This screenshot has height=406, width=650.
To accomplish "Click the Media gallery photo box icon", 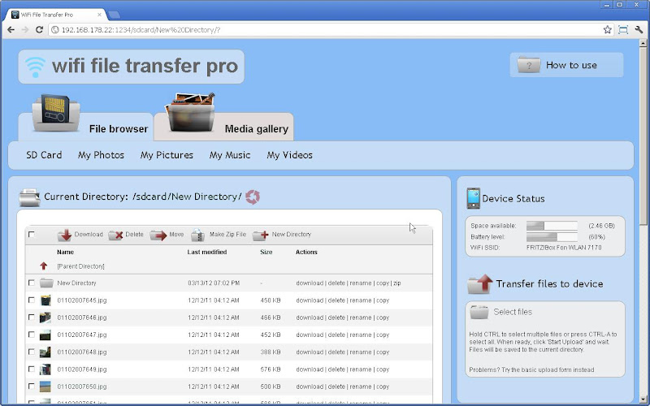I will click(190, 112).
